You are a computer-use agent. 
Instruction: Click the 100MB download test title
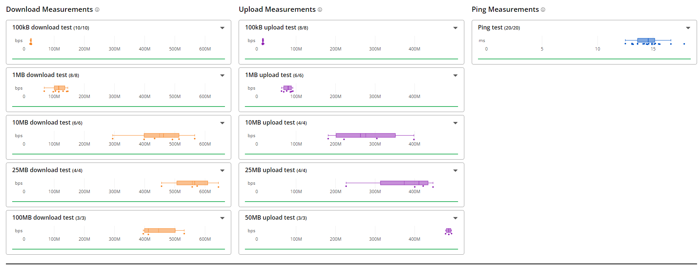(43, 218)
